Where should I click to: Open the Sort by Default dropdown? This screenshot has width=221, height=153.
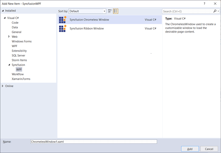tap(87, 11)
